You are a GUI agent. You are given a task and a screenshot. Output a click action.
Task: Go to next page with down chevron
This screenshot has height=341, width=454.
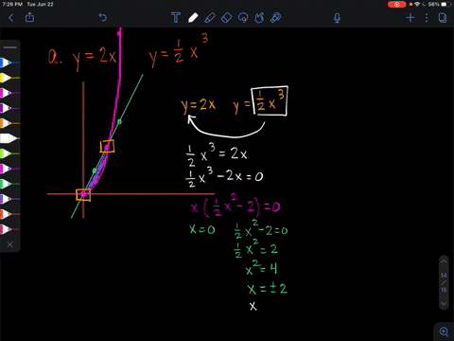444,304
